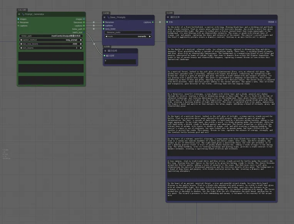
Task: Collapse the Prompt_Generator node using its title dot
Action: click(19, 14)
